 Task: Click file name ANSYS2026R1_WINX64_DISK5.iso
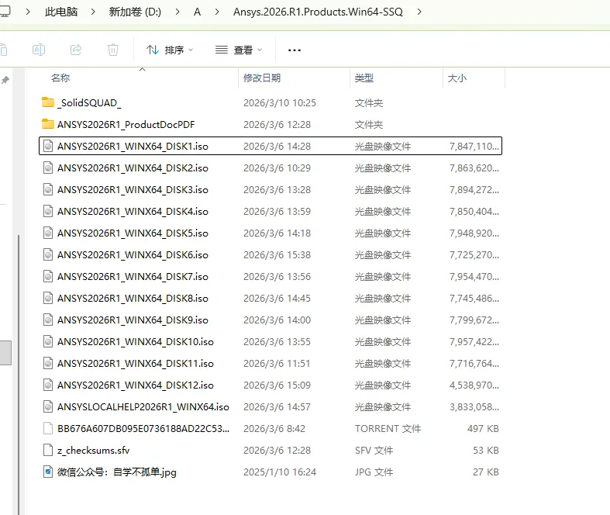[133, 233]
